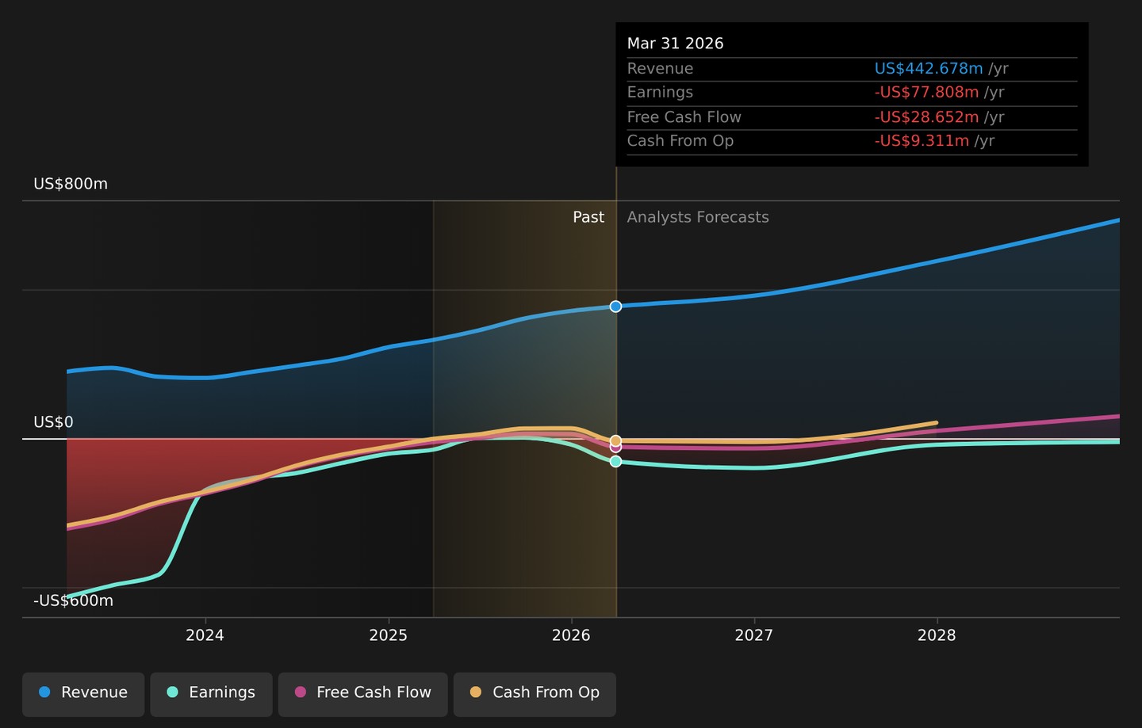This screenshot has width=1142, height=728.
Task: Click the -US$28.652m free cash flow value
Action: point(926,117)
